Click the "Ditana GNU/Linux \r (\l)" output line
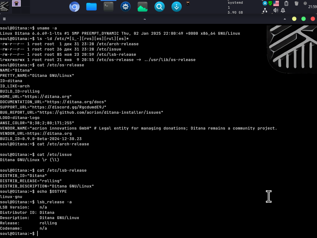The width and height of the screenshot is (317, 238). click(30, 160)
